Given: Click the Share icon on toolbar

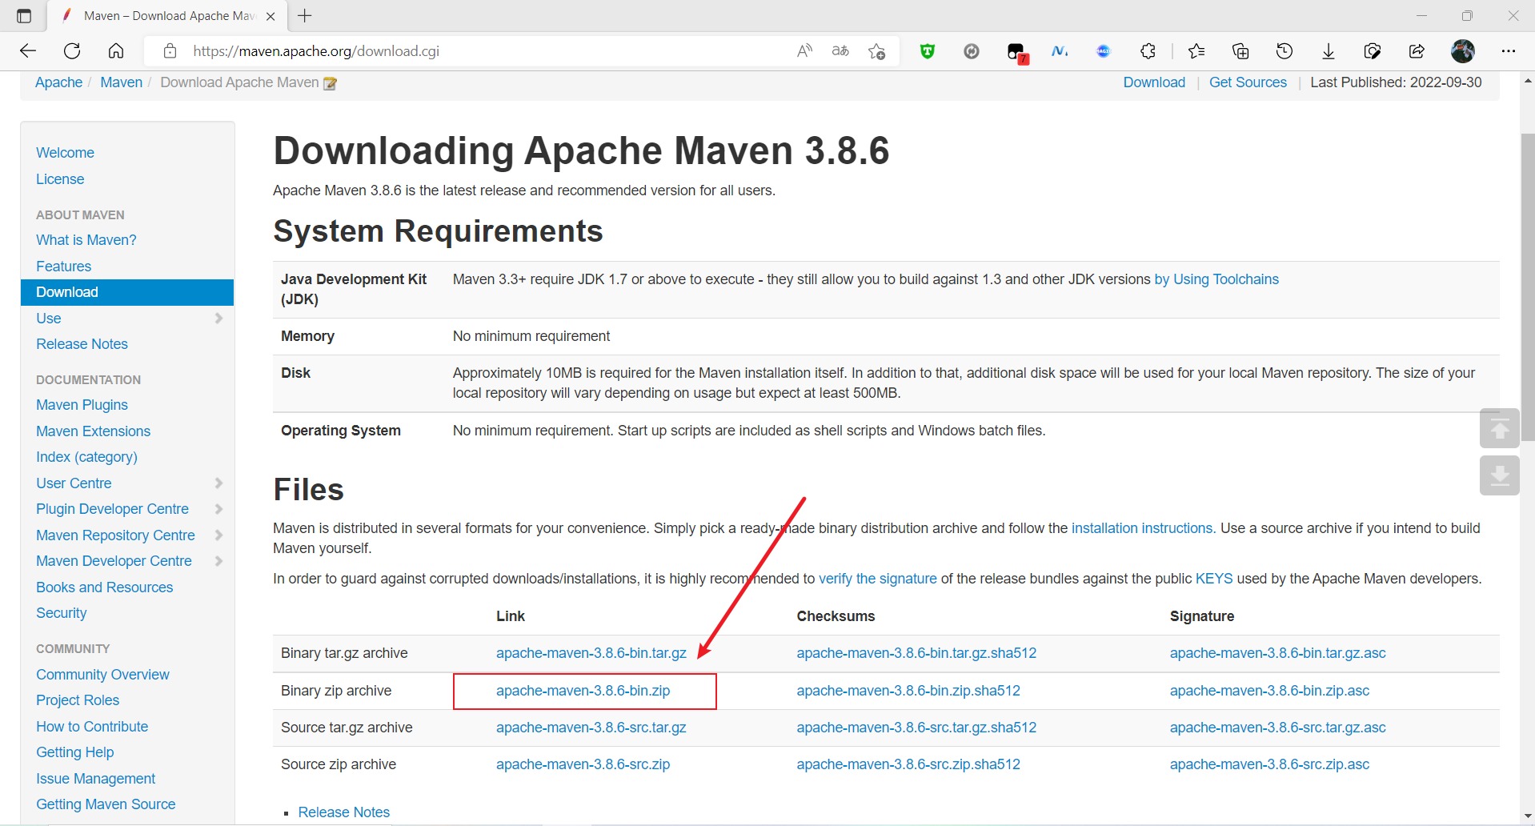Looking at the screenshot, I should point(1417,50).
